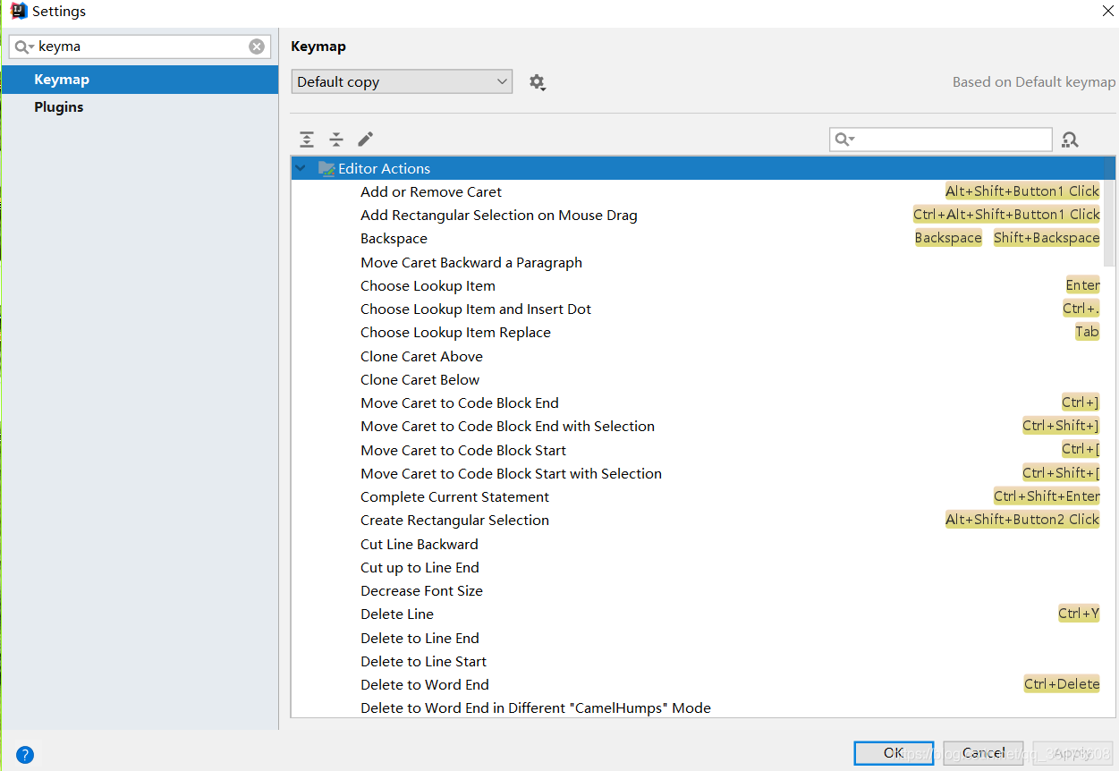
Task: Open the keymap gear options menu
Action: tap(537, 82)
